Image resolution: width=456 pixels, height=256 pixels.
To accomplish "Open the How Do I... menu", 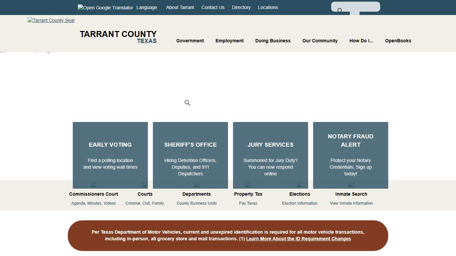I will pos(361,41).
